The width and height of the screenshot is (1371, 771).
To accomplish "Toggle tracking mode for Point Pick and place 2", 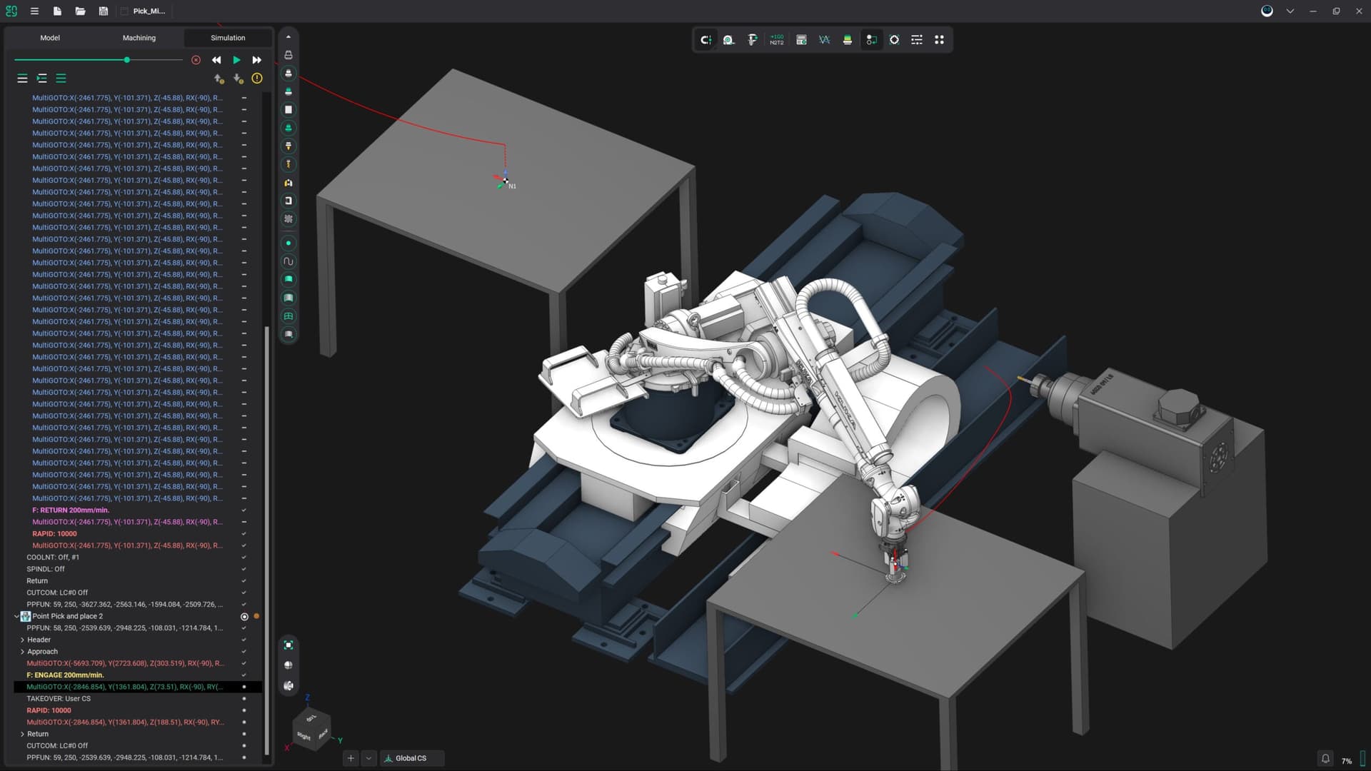I will pyautogui.click(x=244, y=616).
